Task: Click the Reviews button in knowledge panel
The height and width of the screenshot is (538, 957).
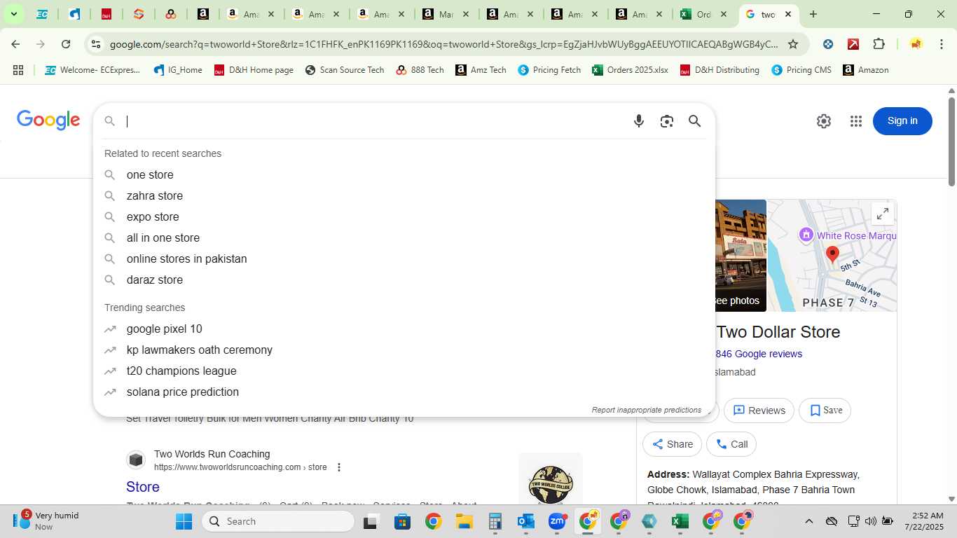Action: 759,411
